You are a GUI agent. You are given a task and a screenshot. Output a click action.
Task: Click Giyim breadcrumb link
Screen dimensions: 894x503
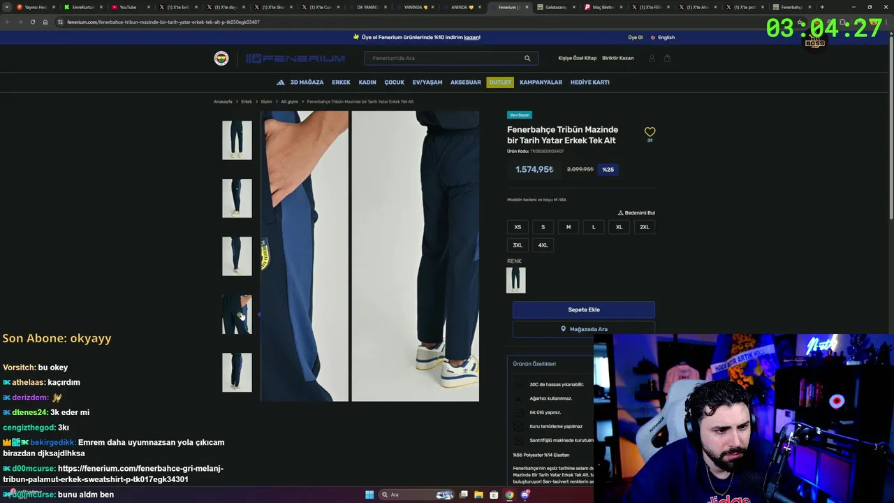coord(266,102)
